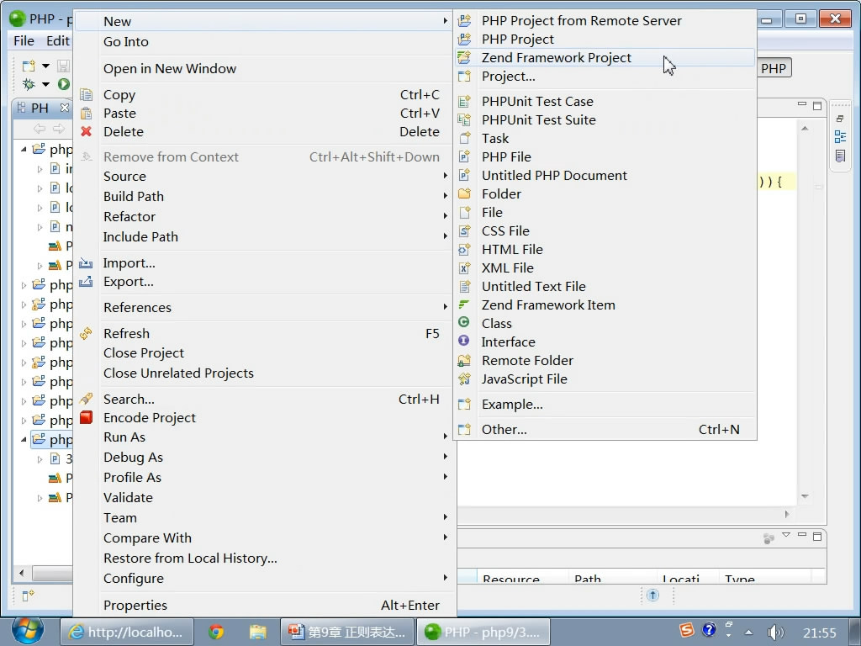Screen dimensions: 861x646
Task: Click the volume speaker tray icon
Action: point(775,633)
